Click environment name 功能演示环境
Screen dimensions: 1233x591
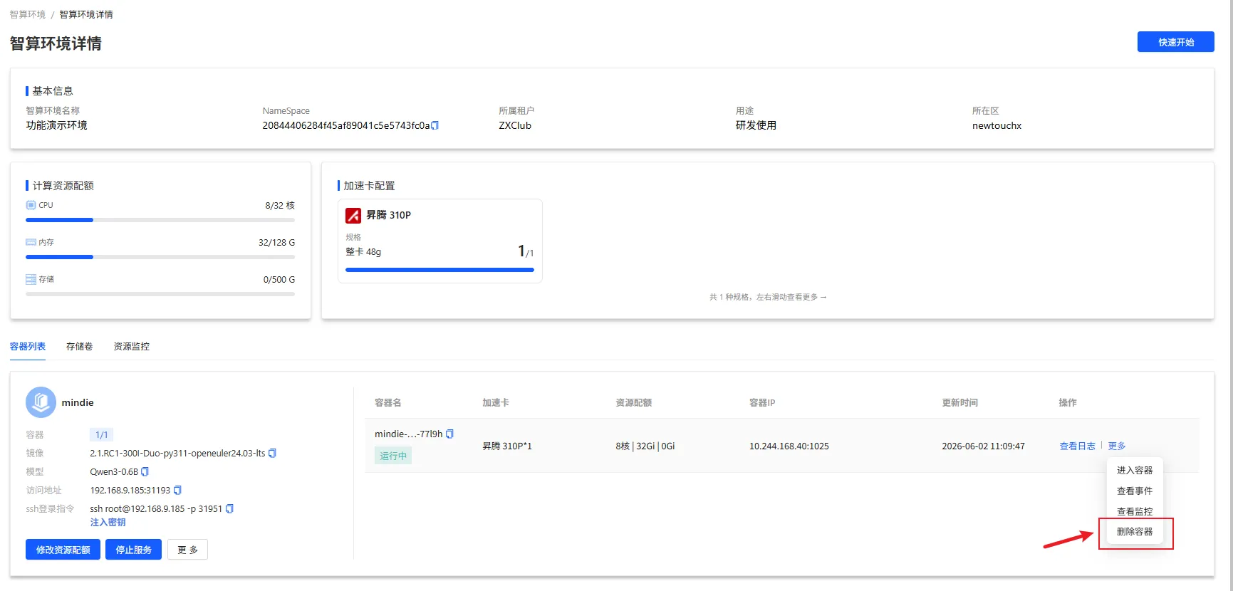(x=57, y=125)
